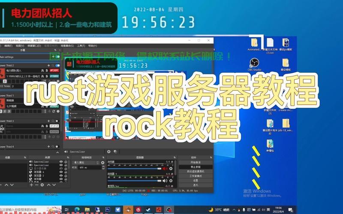Screen dimensions: 343x214
Task: Open the 停靠窗口(D) menu
Action: [x=34, y=46]
